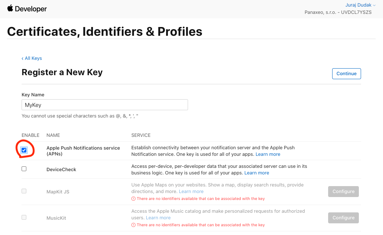Click Configure button for MapKit JS

pyautogui.click(x=343, y=192)
